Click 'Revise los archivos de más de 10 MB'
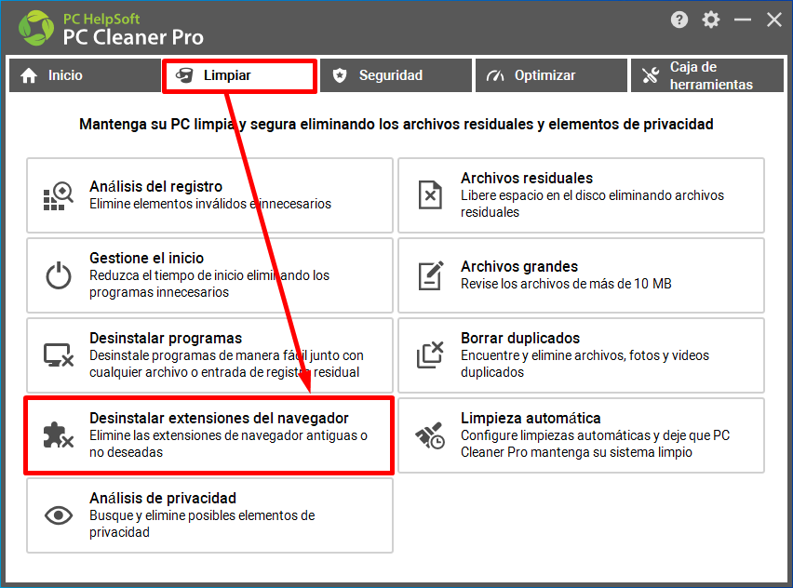This screenshot has width=793, height=588. tap(566, 284)
